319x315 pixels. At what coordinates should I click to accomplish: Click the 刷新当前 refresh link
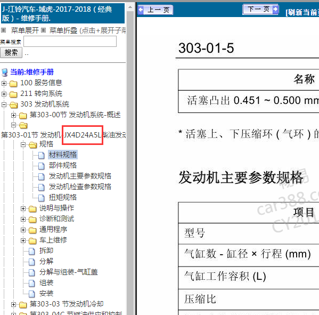click(x=302, y=12)
